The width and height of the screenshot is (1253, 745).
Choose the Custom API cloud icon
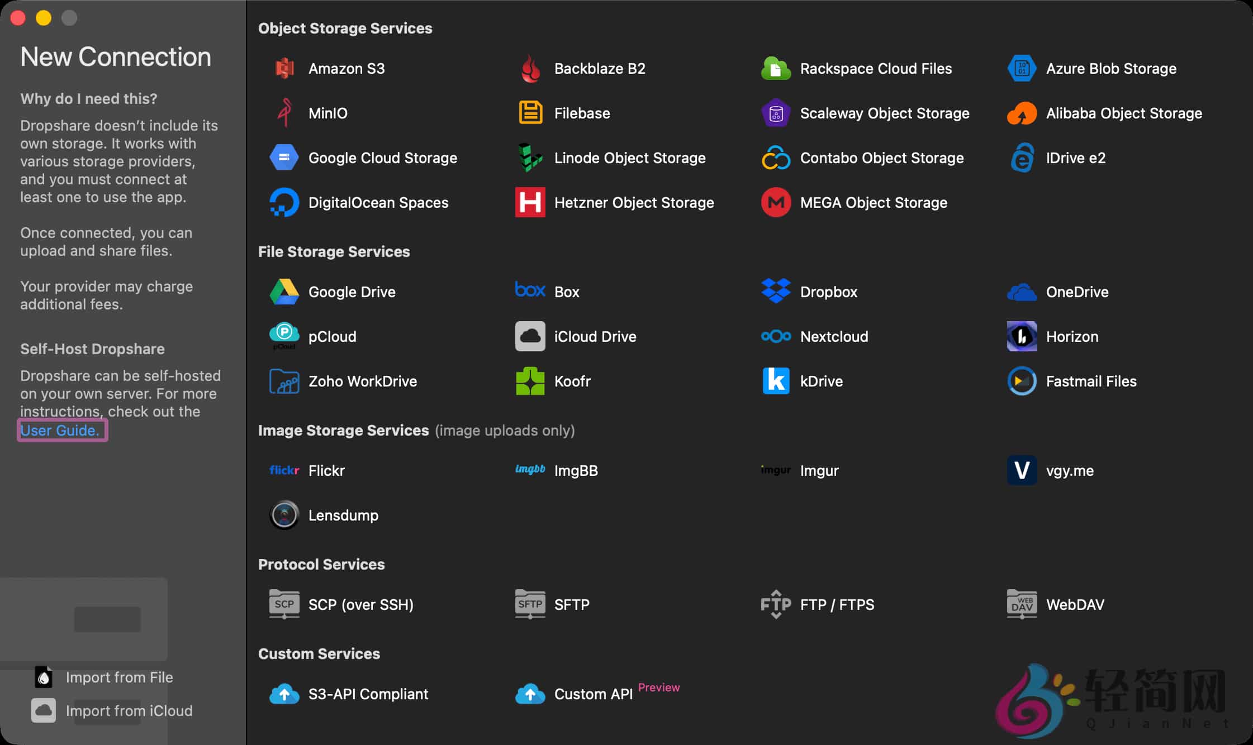tap(530, 694)
